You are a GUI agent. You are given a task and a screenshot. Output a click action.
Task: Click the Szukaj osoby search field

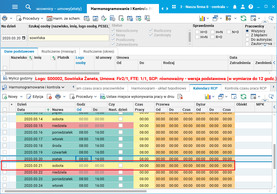point(69,38)
